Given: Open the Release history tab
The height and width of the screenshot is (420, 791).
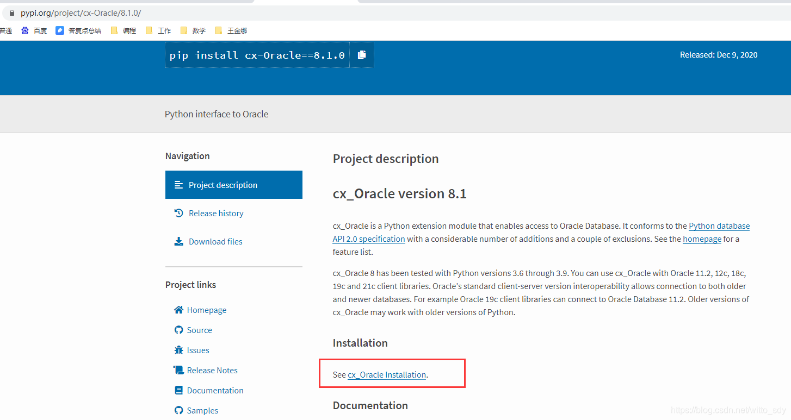Looking at the screenshot, I should pos(234,213).
